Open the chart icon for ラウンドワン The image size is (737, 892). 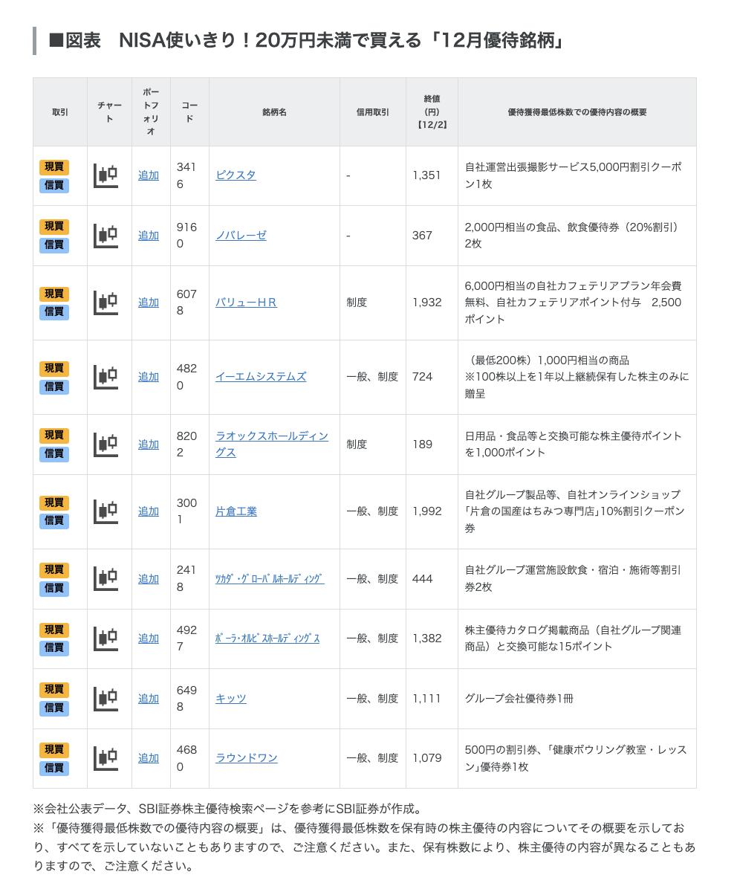point(106,758)
